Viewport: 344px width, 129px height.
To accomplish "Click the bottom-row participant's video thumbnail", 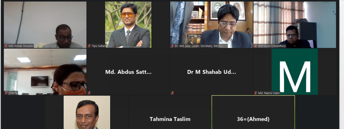I will (87, 112).
